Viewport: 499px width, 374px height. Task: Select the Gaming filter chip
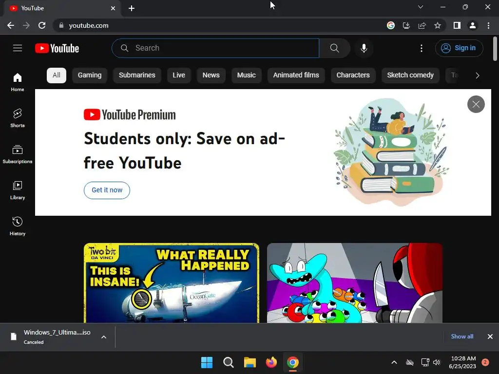90,75
